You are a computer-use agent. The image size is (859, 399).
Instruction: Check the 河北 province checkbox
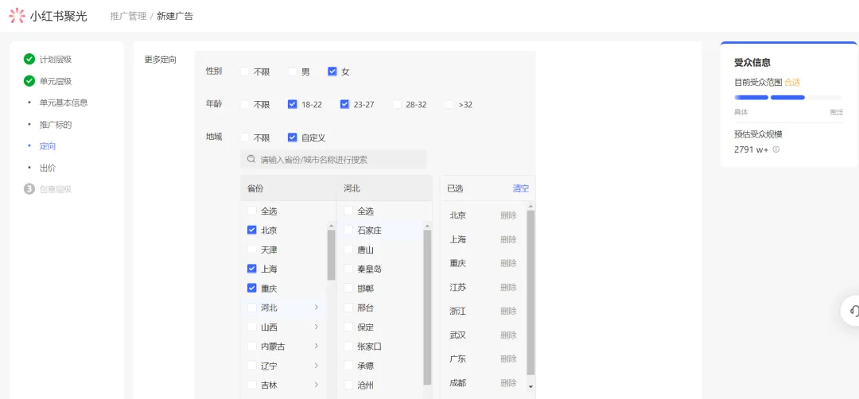point(252,308)
